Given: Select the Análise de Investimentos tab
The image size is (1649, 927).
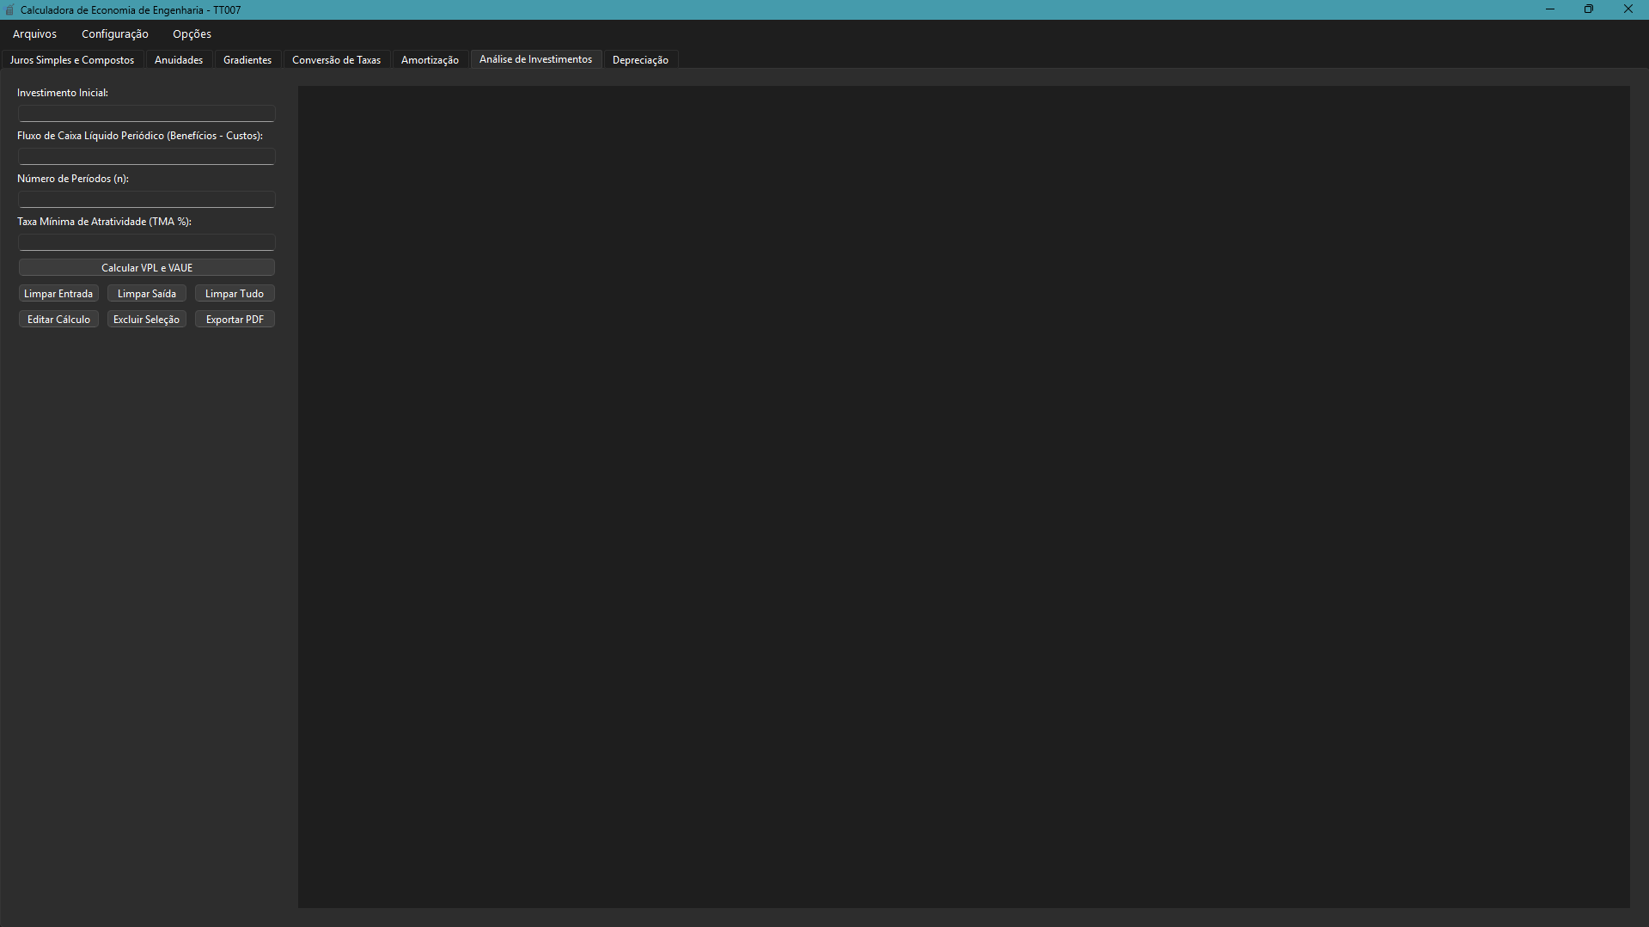Looking at the screenshot, I should coord(535,59).
